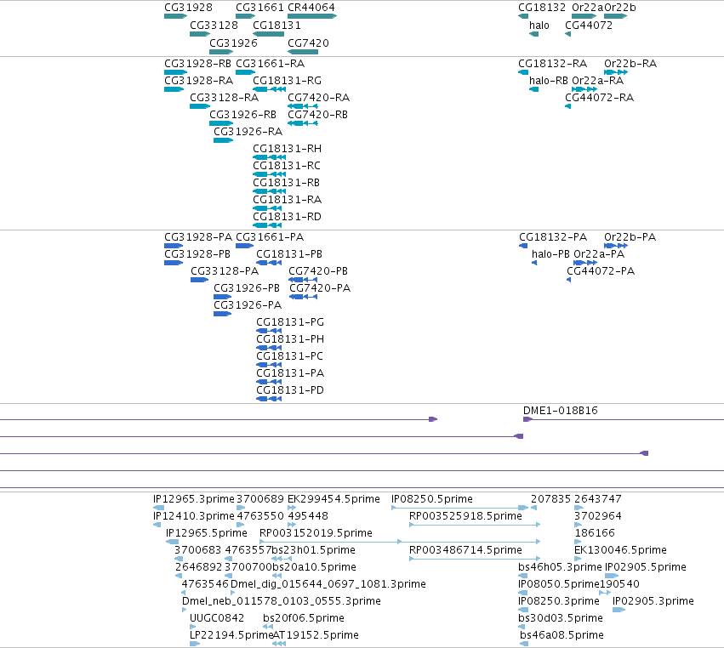The image size is (724, 648).
Task: Click the UUGC0842 EST label
Action: [x=217, y=618]
